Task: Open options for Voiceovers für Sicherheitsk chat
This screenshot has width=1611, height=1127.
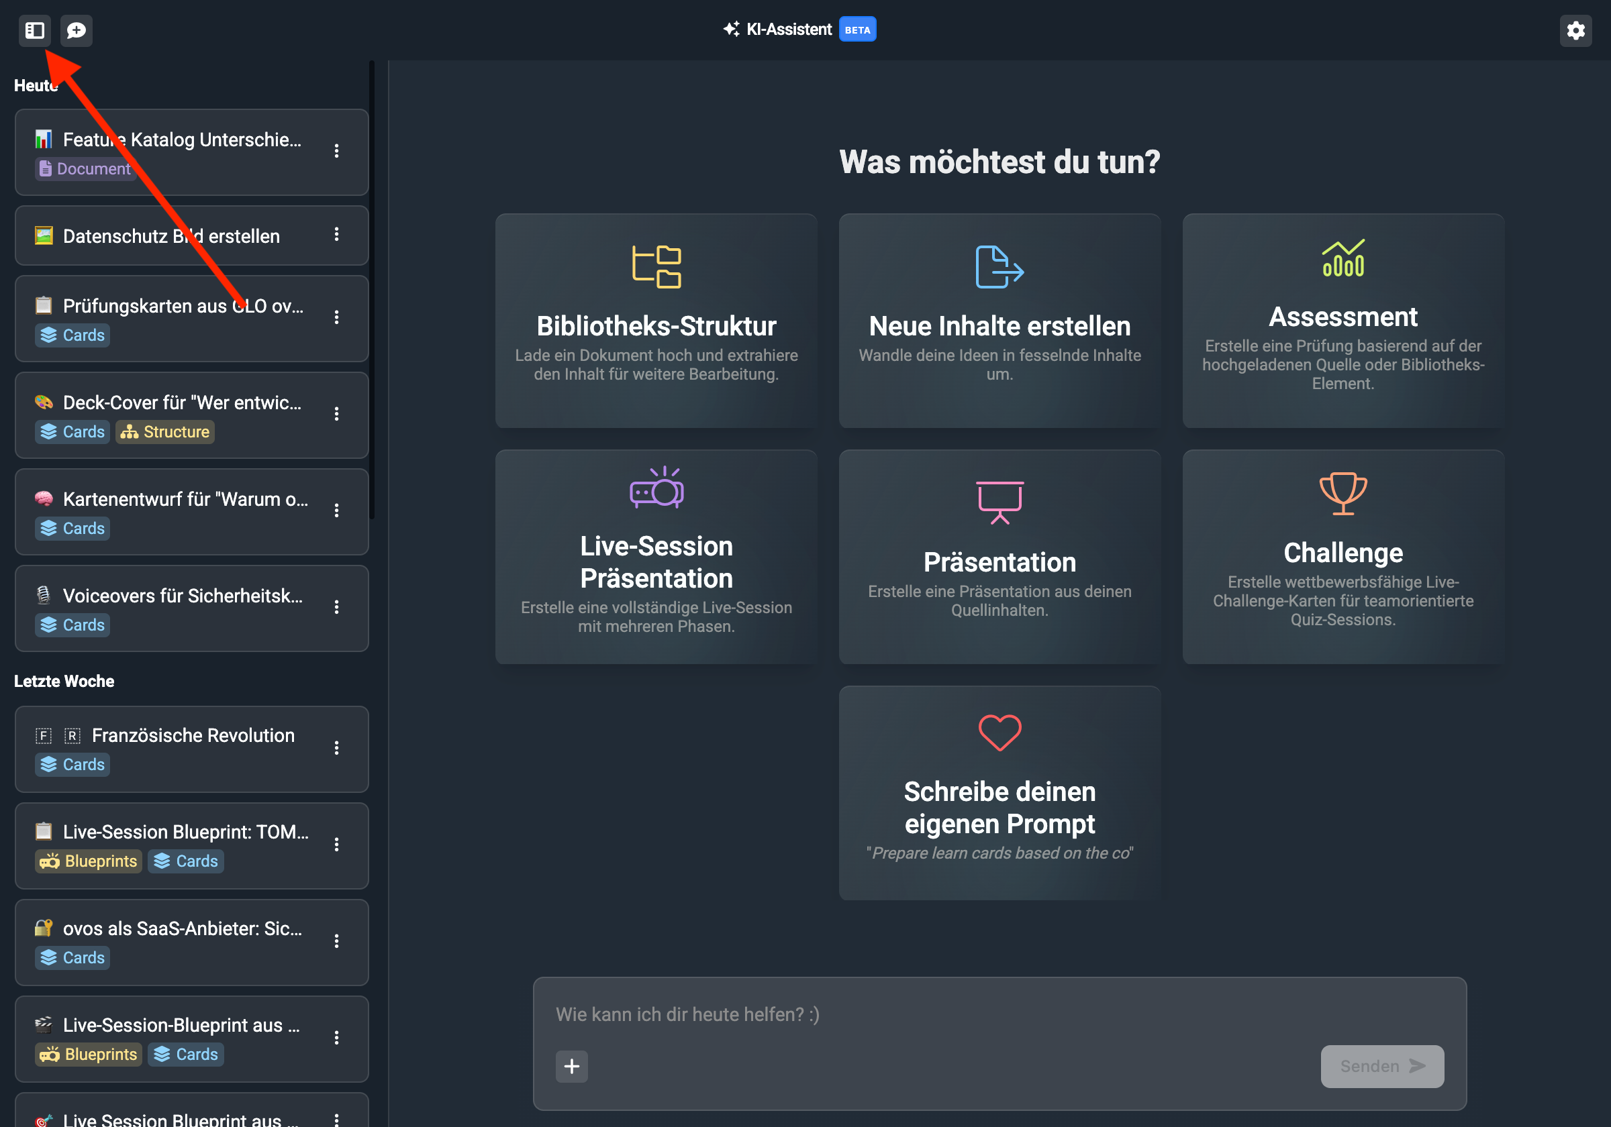Action: 337,606
